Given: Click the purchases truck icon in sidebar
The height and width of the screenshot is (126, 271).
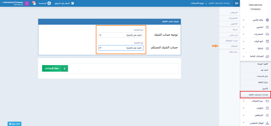Looking at the screenshot, I should tap(267, 34).
